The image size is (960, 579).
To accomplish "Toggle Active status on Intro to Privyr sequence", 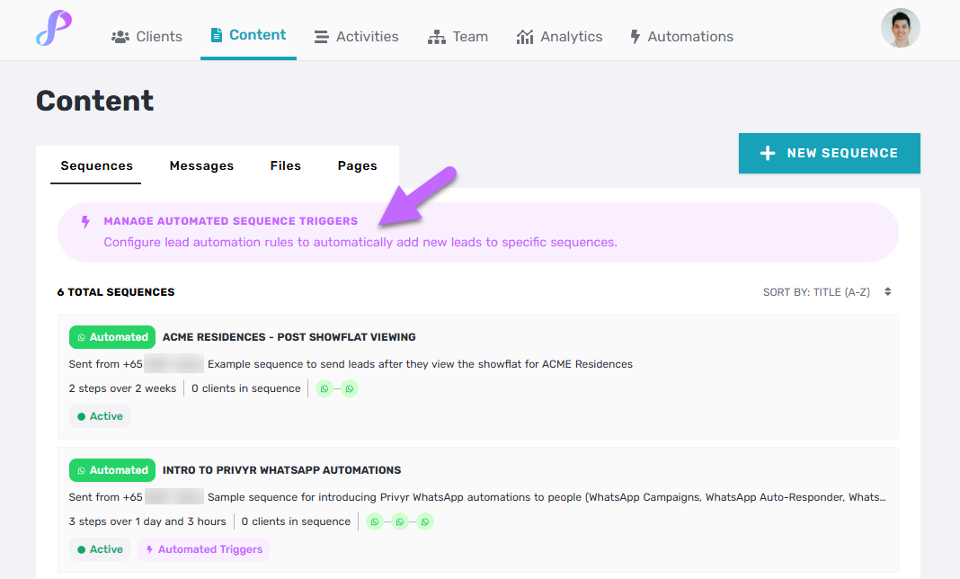I will (100, 549).
